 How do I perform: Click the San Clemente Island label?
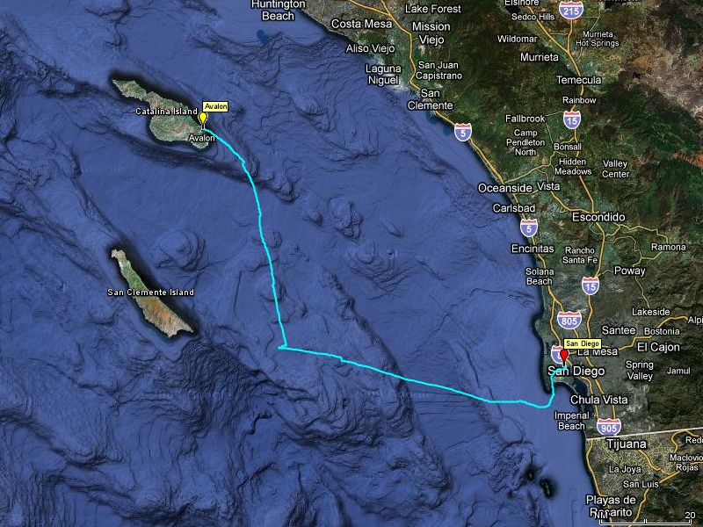tap(150, 292)
